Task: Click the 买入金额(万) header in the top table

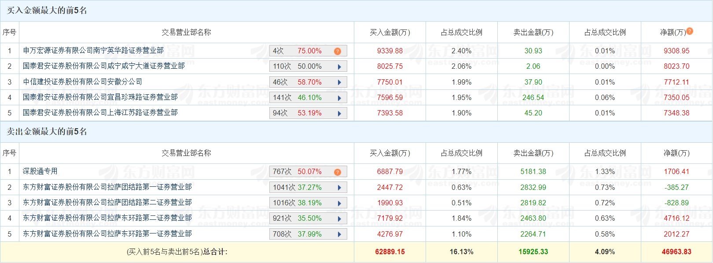Action: pos(390,33)
